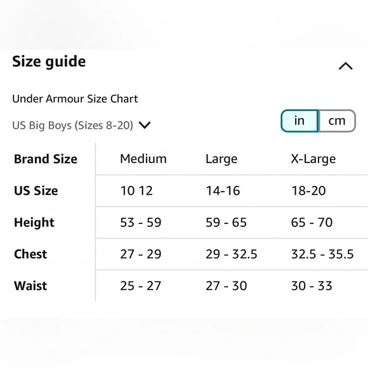Click Under Armour Size Chart title

tap(75, 99)
